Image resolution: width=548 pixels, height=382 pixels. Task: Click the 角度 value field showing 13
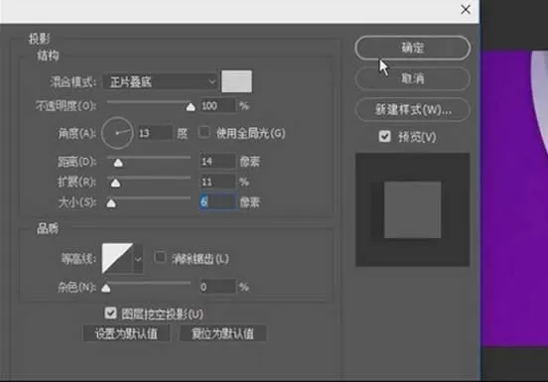tap(155, 133)
